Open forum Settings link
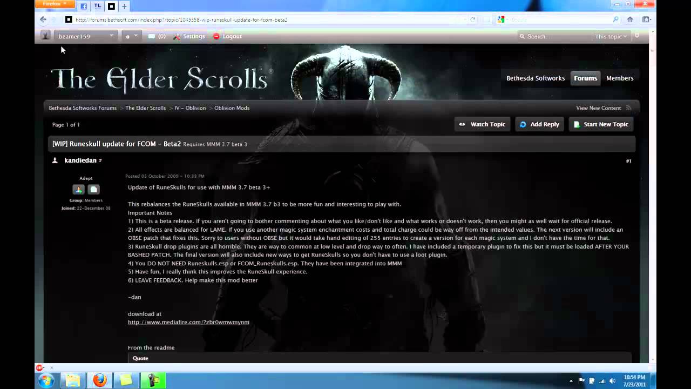 (194, 36)
